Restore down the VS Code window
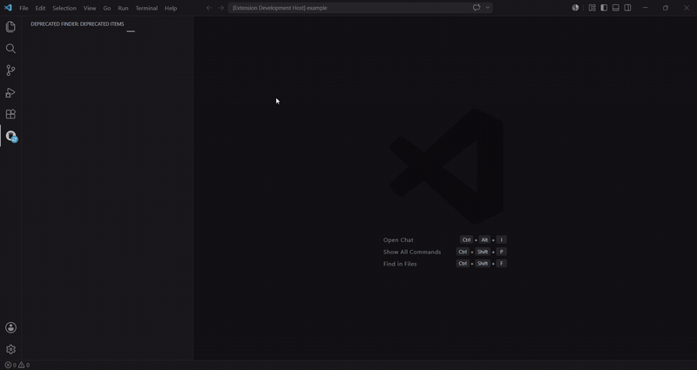Image resolution: width=697 pixels, height=370 pixels. pos(666,8)
